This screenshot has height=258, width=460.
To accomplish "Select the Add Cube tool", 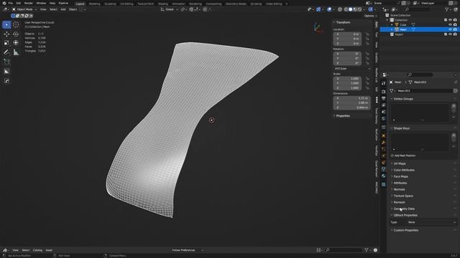I will point(6,62).
